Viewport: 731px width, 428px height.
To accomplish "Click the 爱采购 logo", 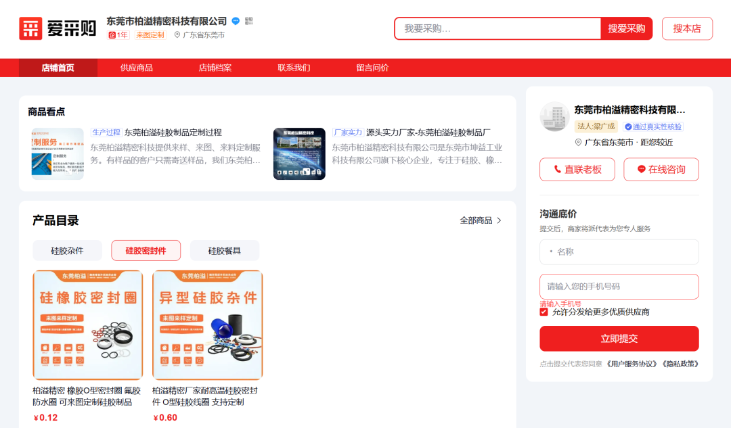I will 58,28.
